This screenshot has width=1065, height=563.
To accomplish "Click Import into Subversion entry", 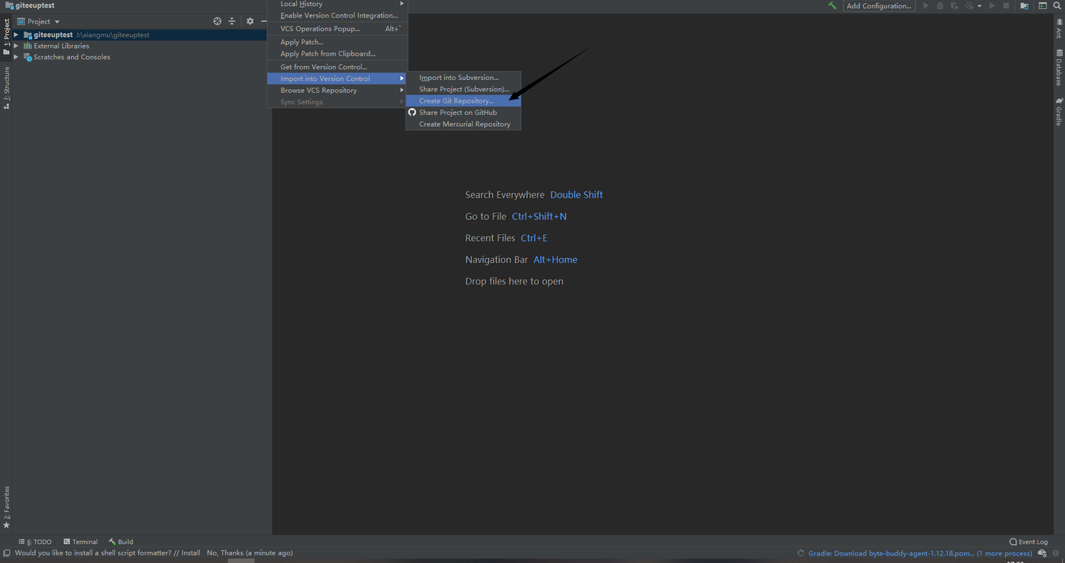I will (463, 78).
